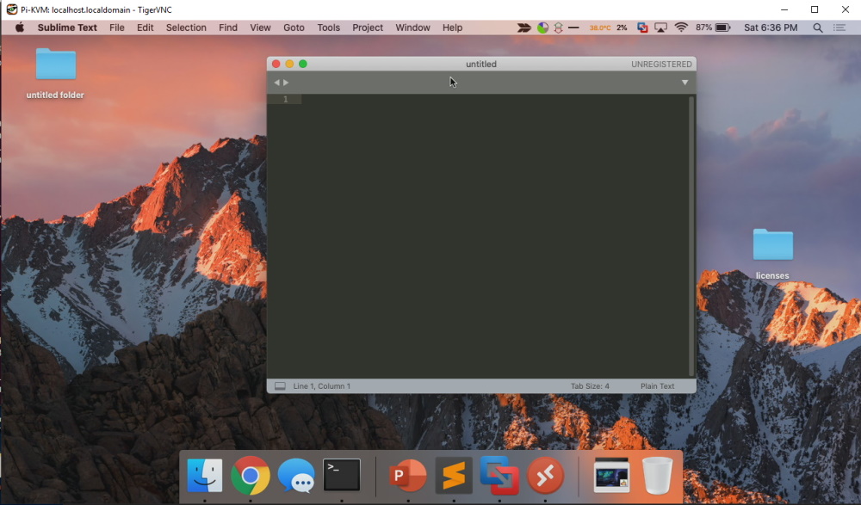Viewport: 861px width, 505px height.
Task: Open Spotlight search magnifier icon
Action: pos(818,28)
